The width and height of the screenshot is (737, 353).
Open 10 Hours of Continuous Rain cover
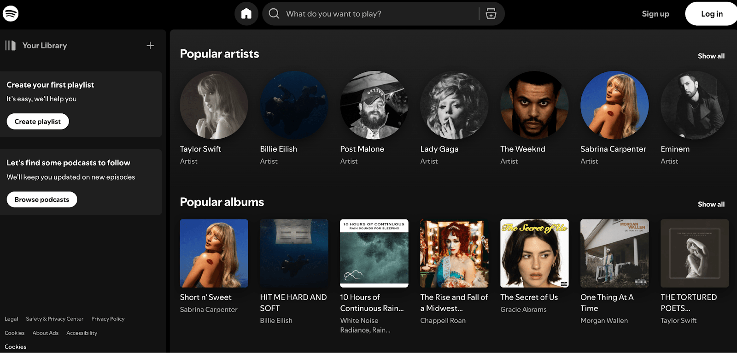pos(374,253)
